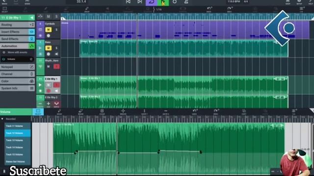Toggle global mute M in track header

click(49, 17)
